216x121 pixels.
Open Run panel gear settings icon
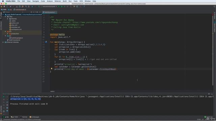point(209,94)
